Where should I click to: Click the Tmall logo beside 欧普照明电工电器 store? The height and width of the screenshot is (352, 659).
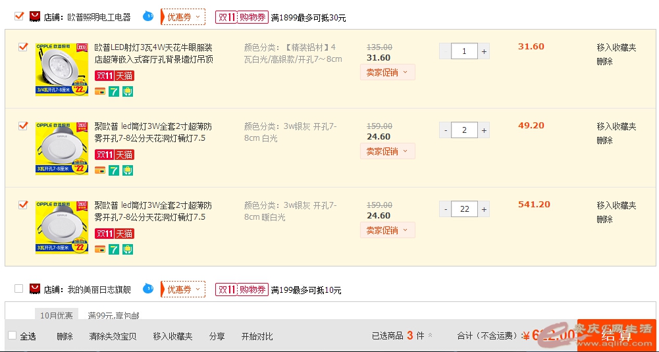pos(35,16)
